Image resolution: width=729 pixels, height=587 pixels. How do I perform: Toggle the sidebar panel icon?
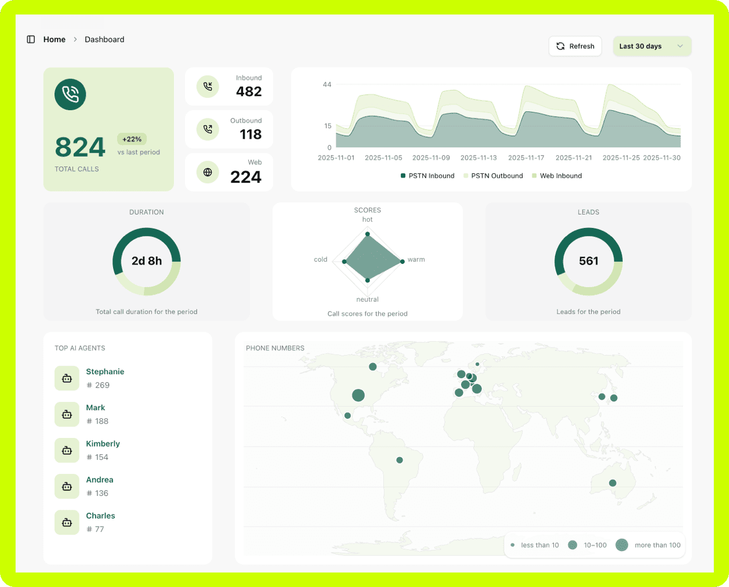31,39
